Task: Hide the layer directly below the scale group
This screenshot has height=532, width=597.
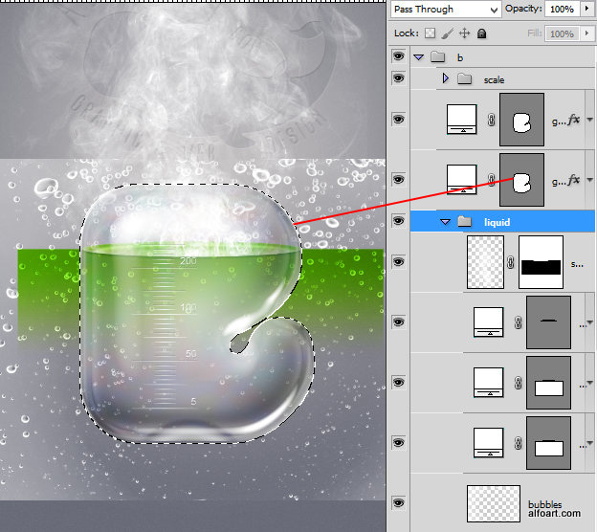Action: [398, 120]
